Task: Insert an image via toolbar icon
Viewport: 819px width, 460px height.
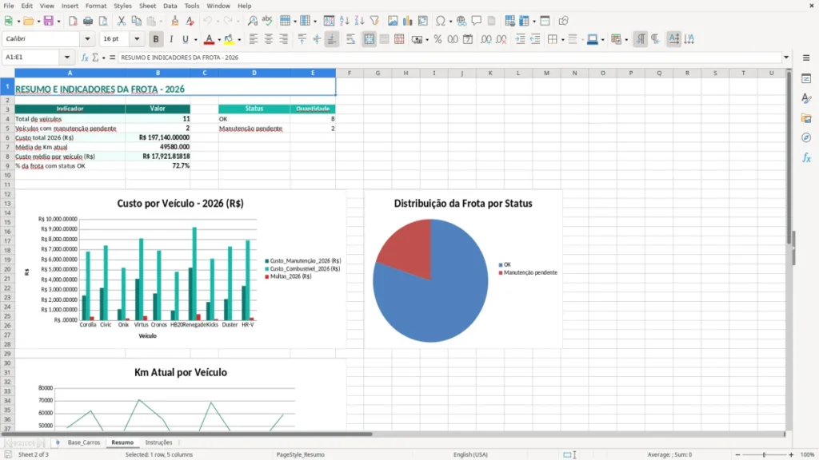Action: click(393, 21)
